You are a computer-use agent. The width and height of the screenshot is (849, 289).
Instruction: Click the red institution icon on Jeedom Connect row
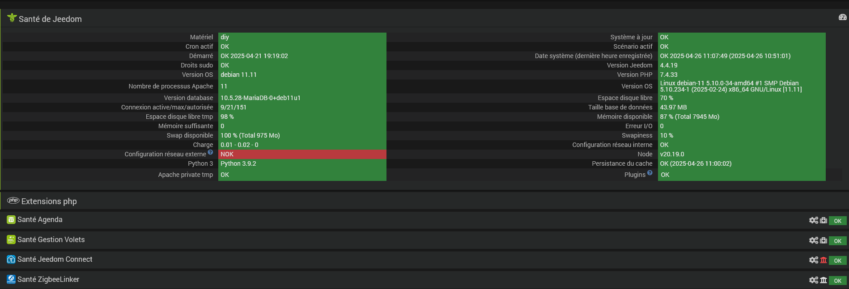(x=824, y=260)
